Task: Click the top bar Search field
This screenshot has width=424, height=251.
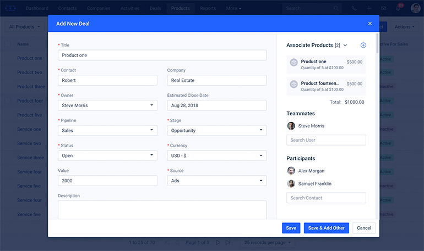Action: click(312, 8)
